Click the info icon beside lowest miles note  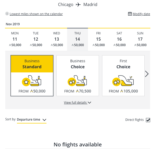click(x=7, y=14)
